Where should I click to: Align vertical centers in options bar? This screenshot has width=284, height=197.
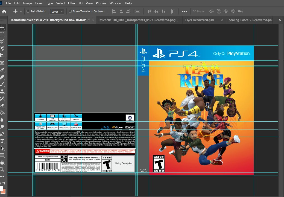156,11
